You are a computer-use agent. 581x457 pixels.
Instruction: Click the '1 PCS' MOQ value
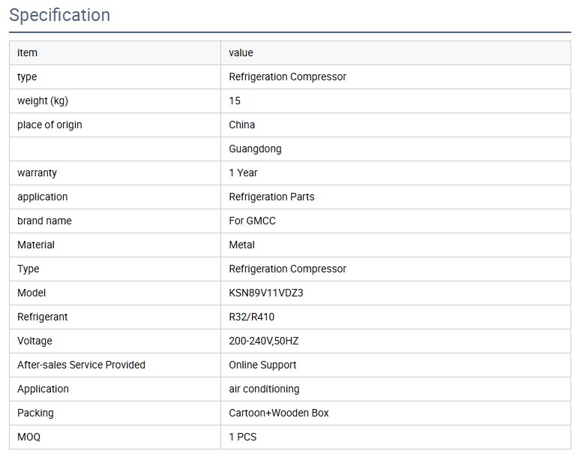click(x=242, y=437)
